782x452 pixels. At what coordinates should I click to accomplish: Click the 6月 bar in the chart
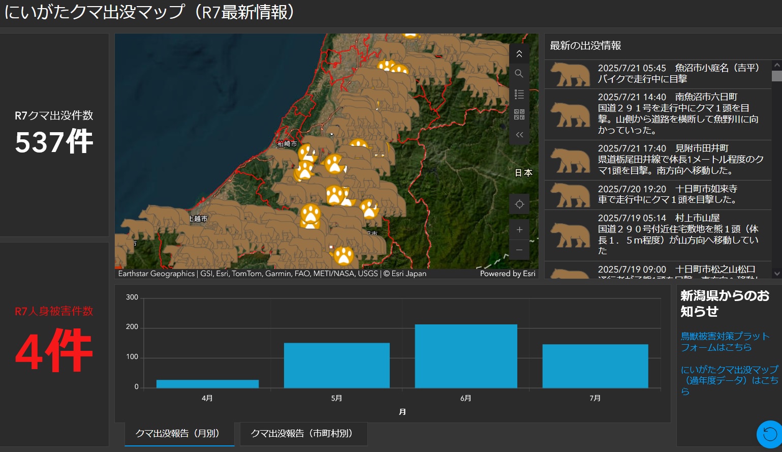[x=466, y=356]
